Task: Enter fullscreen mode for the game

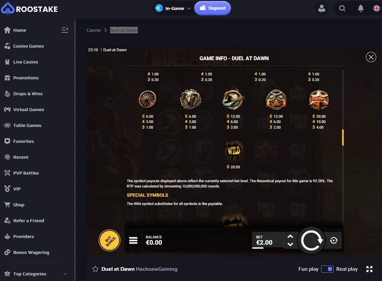Action: coord(369,269)
